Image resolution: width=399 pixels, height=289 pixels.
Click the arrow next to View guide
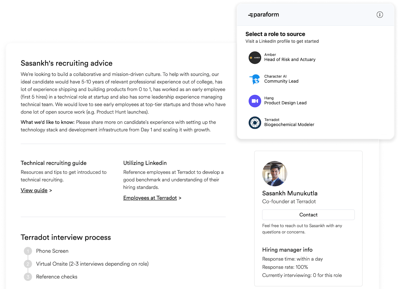(x=51, y=190)
